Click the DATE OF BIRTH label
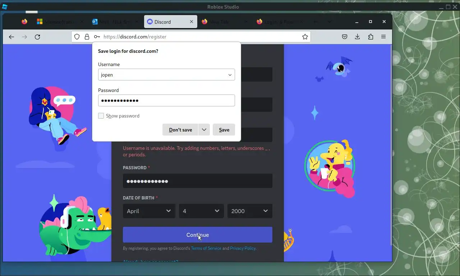 tap(138, 198)
